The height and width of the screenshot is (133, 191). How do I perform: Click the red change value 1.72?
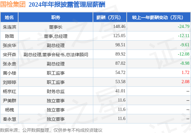tap(185, 72)
